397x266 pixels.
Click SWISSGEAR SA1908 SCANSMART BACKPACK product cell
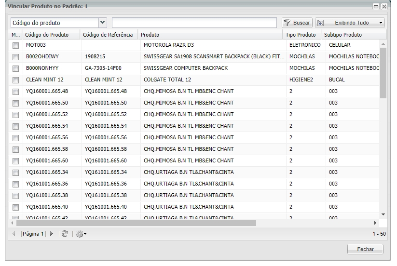coord(213,57)
